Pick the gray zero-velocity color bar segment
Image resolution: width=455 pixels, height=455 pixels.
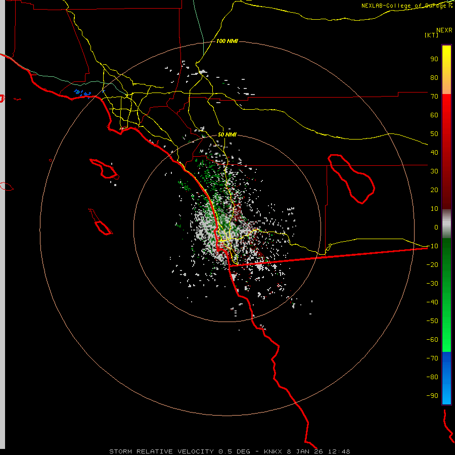[x=446, y=224]
